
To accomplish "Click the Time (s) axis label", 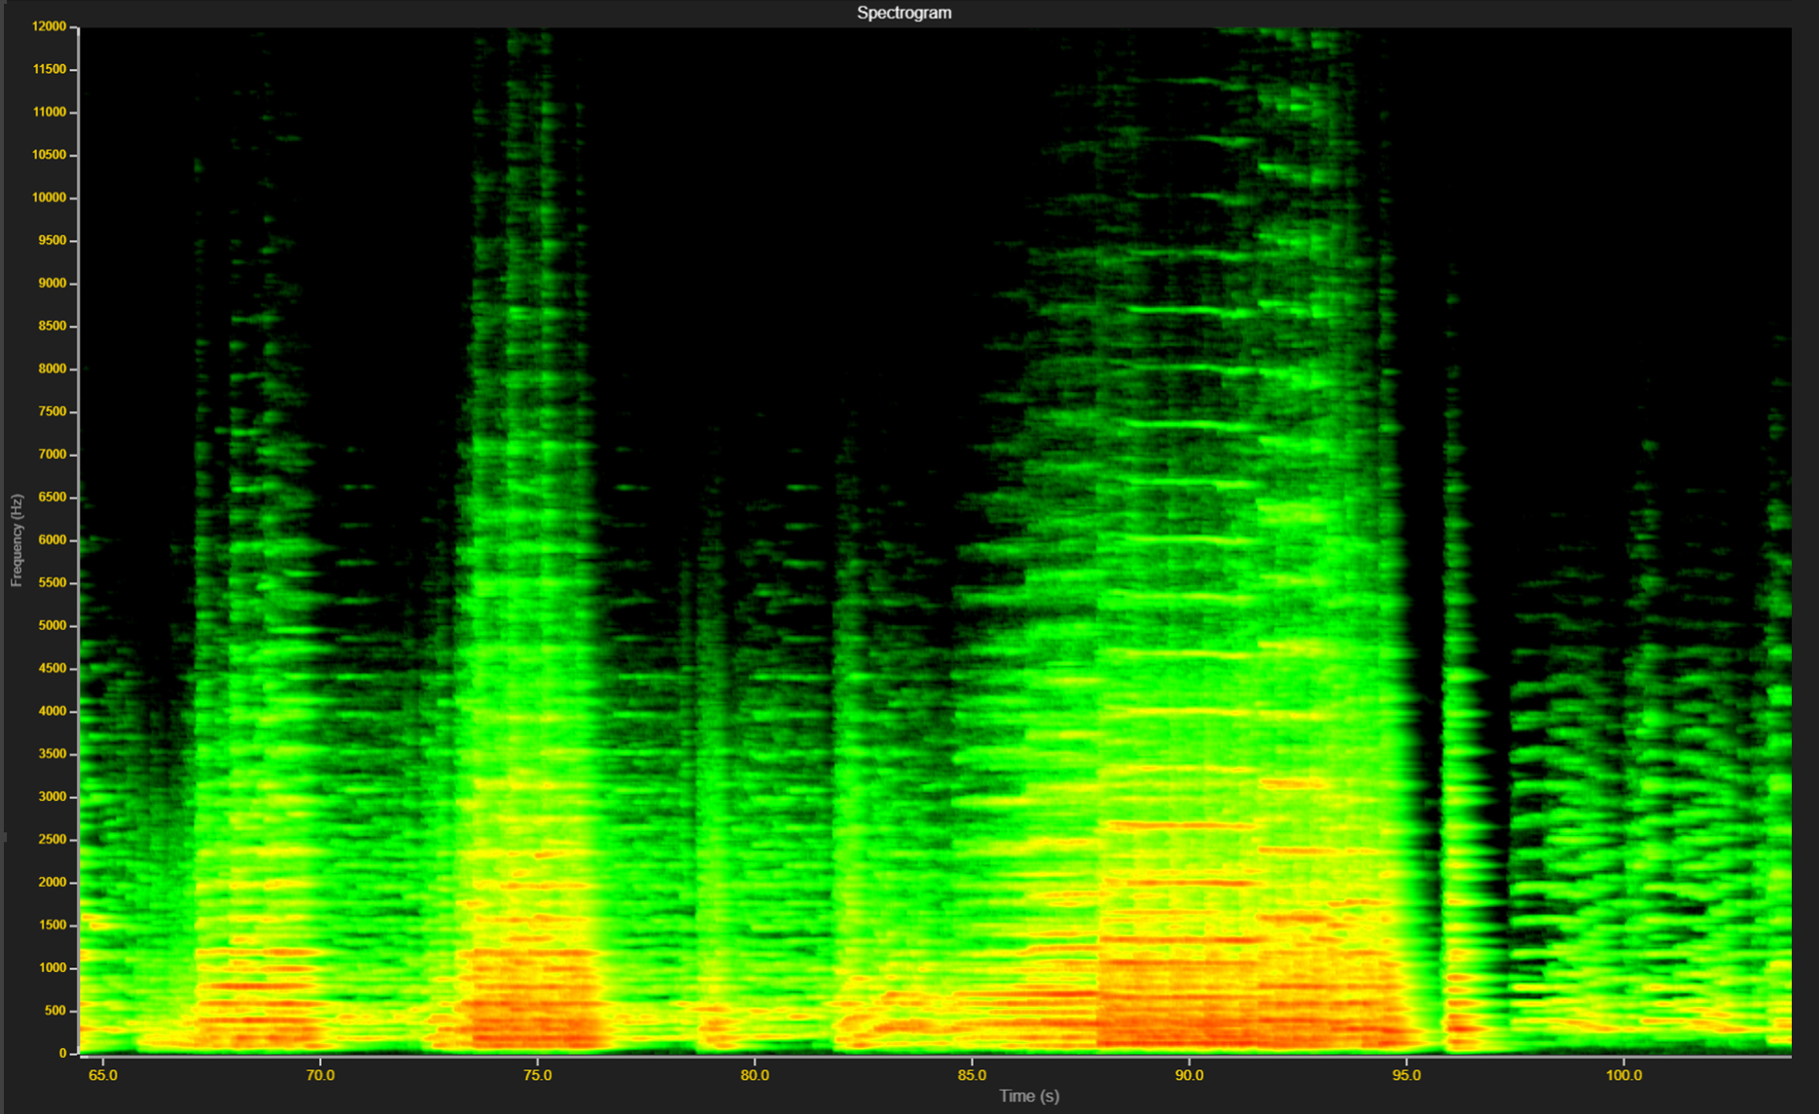I will [1028, 1096].
